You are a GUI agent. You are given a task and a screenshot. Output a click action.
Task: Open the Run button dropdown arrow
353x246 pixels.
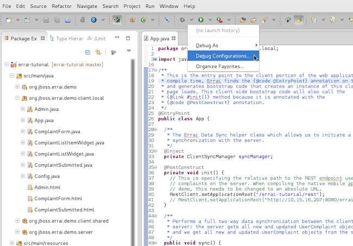tap(210, 20)
